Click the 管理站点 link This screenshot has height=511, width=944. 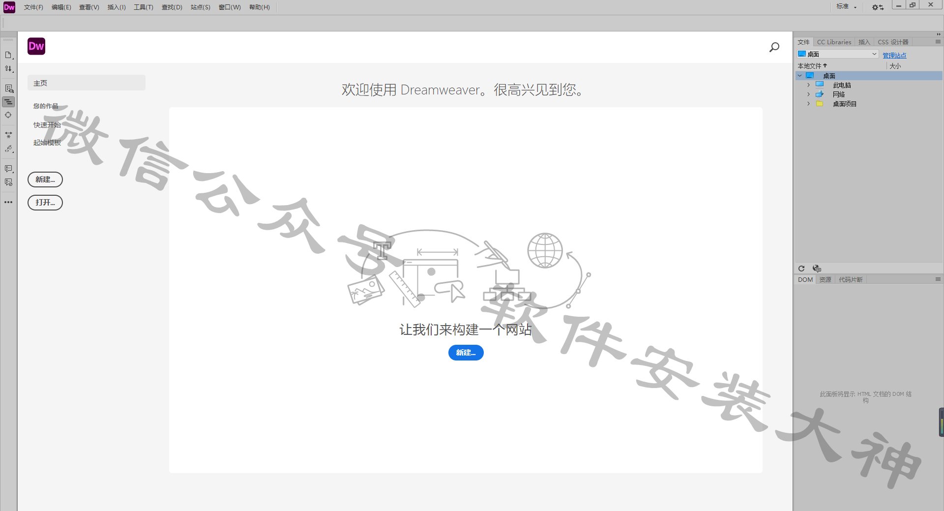click(894, 56)
